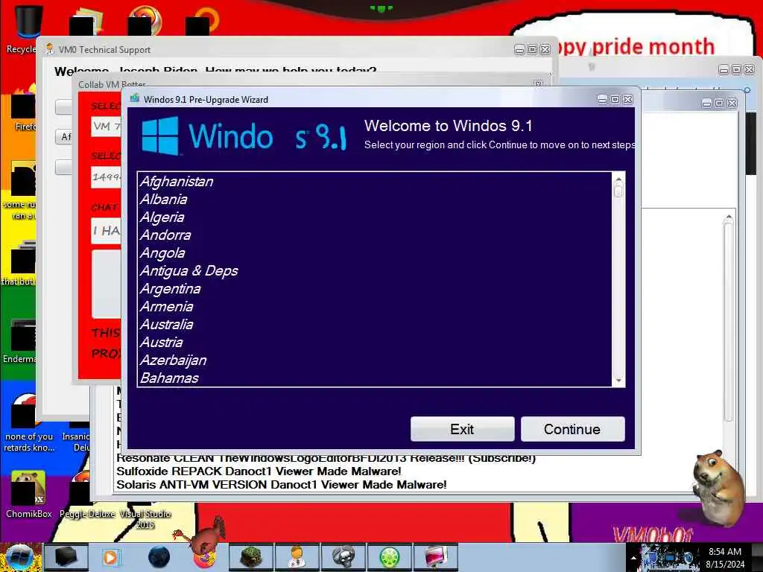Open the skull taskbar icon
The width and height of the screenshot is (763, 572).
[343, 557]
